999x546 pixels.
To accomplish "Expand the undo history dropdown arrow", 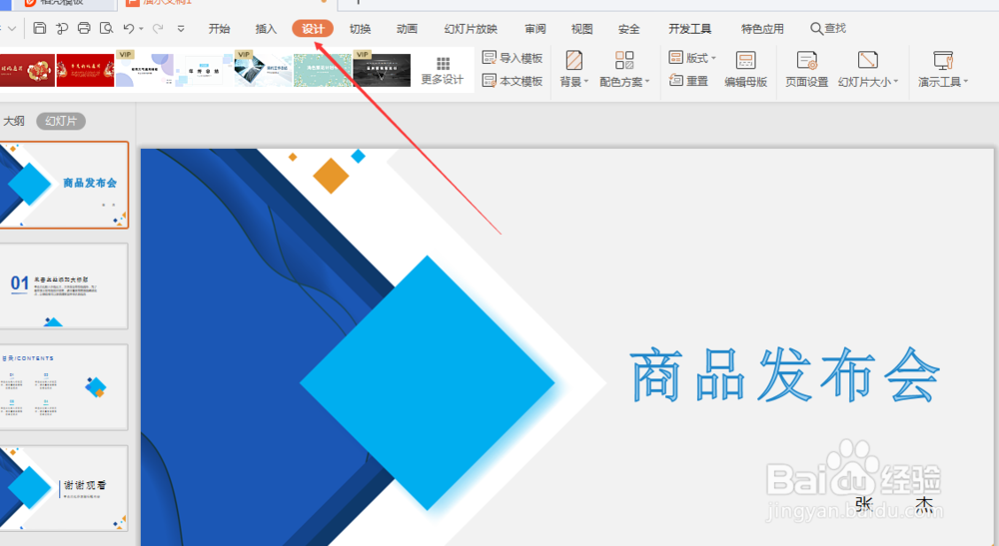I will [141, 29].
